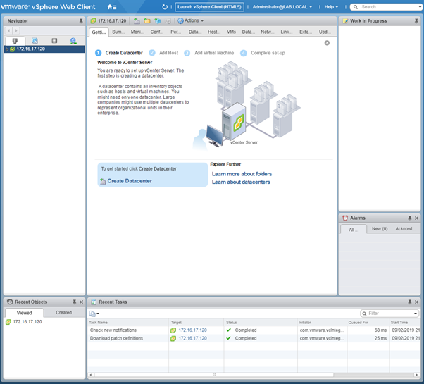Open Learn about datacenters link
The height and width of the screenshot is (384, 424).
coord(241,182)
